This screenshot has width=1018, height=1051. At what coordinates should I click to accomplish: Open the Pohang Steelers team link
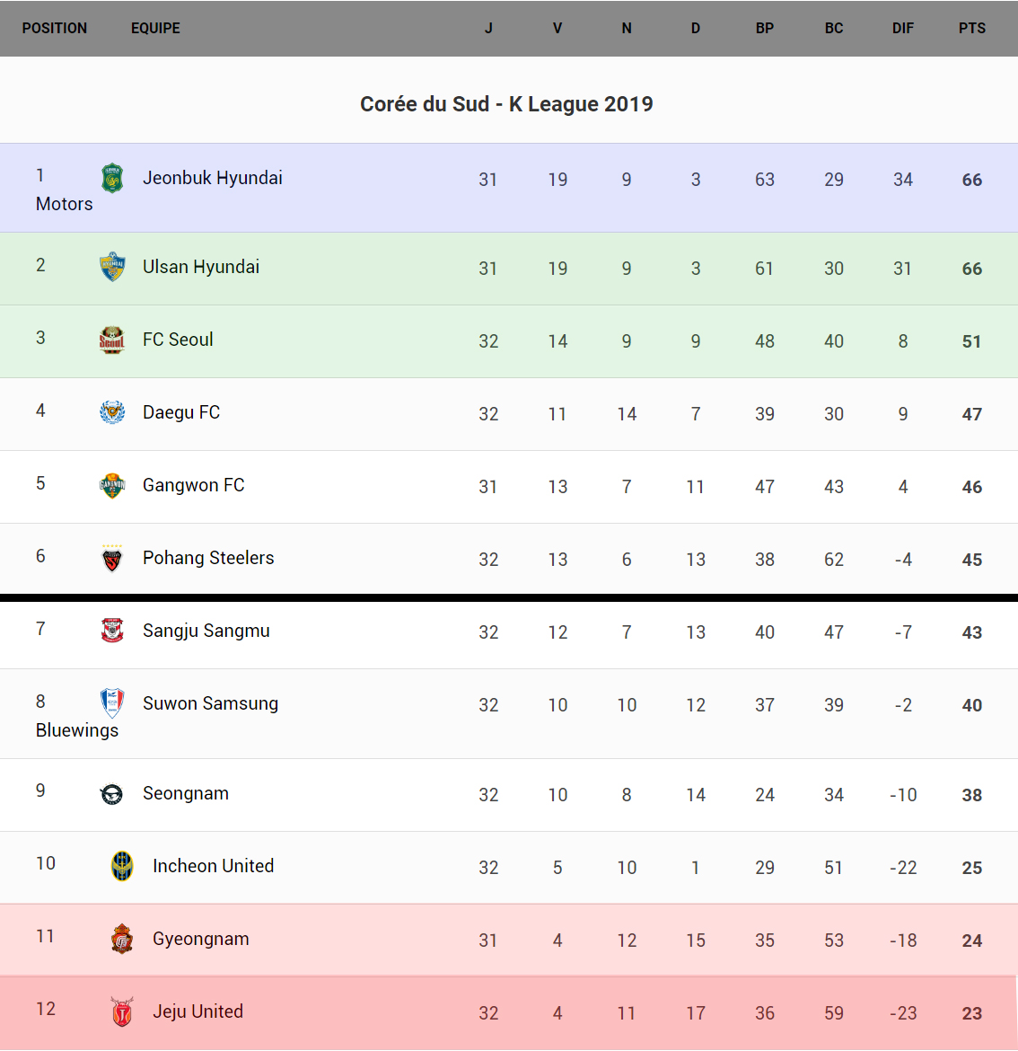pyautogui.click(x=208, y=558)
